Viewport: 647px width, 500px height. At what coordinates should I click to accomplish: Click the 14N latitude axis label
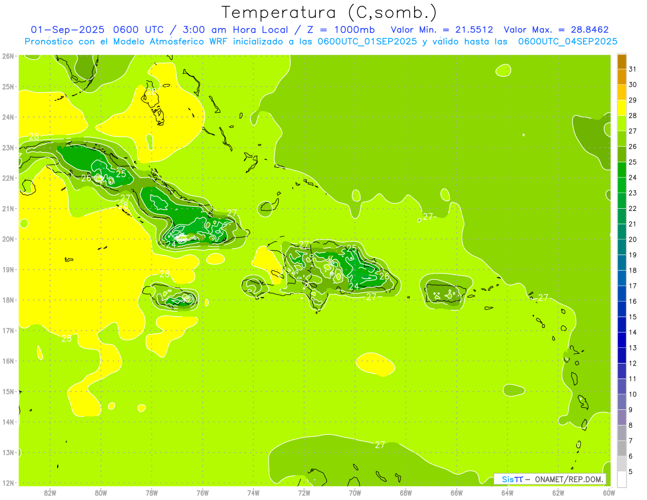(x=8, y=422)
